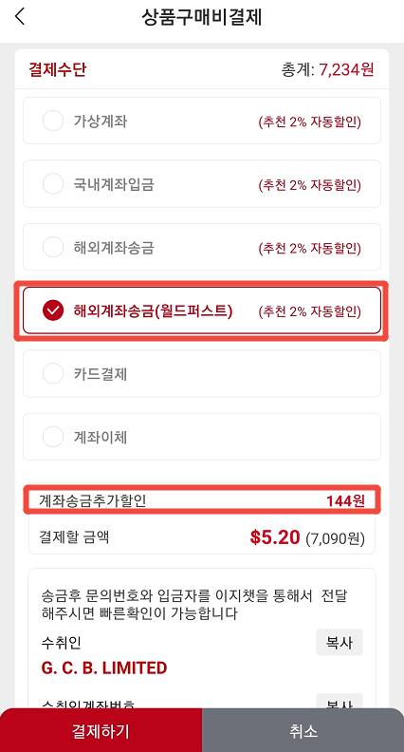This screenshot has width=404, height=752.
Task: Choose the 계좌이체 radio option
Action: pos(53,437)
